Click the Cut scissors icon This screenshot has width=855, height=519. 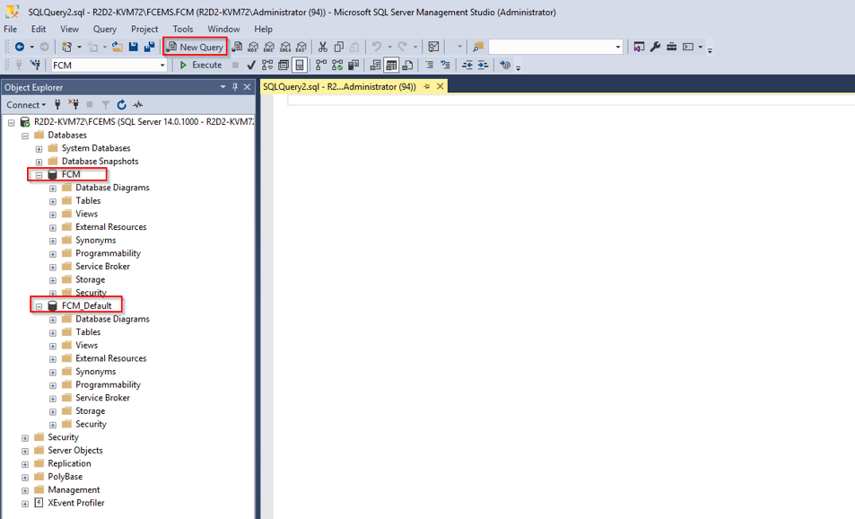click(x=323, y=47)
